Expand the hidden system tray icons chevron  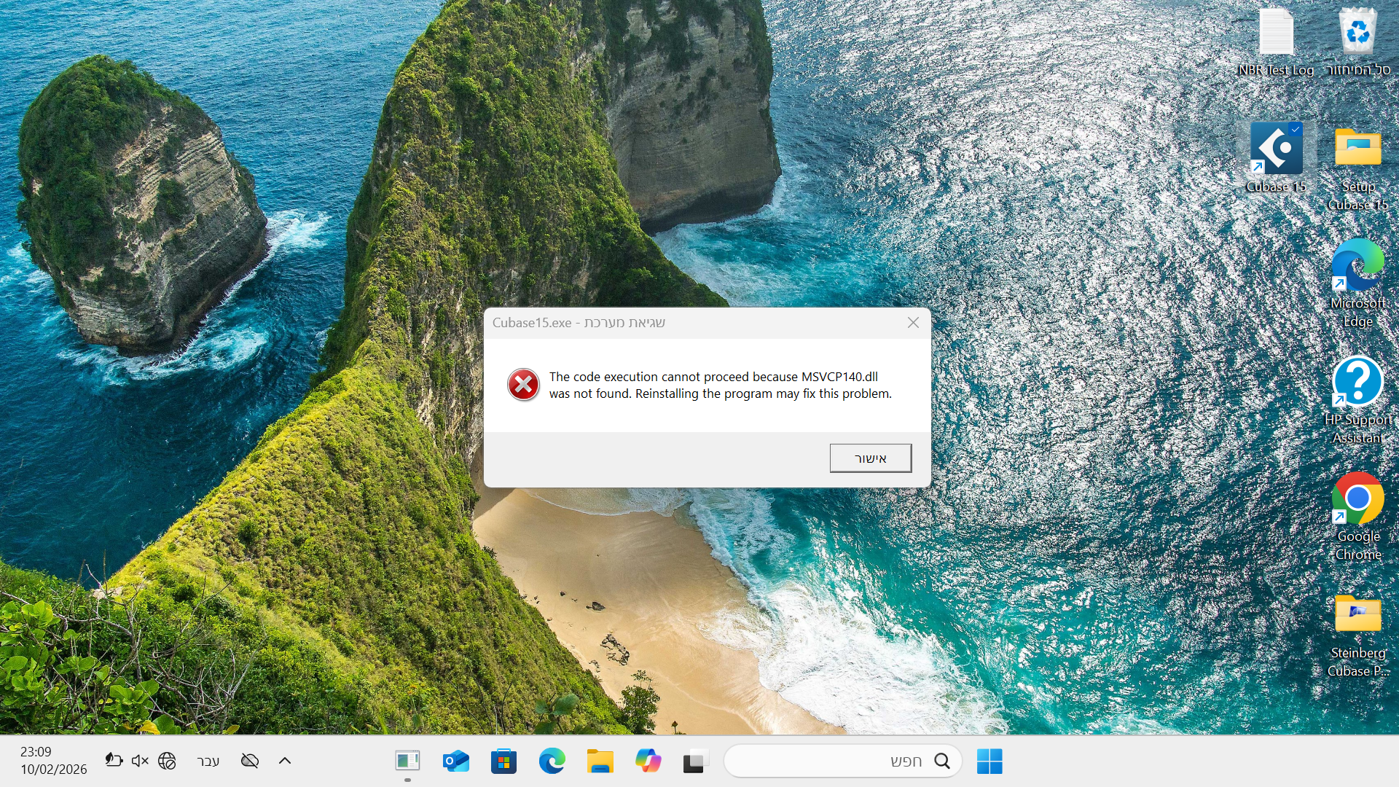(285, 761)
